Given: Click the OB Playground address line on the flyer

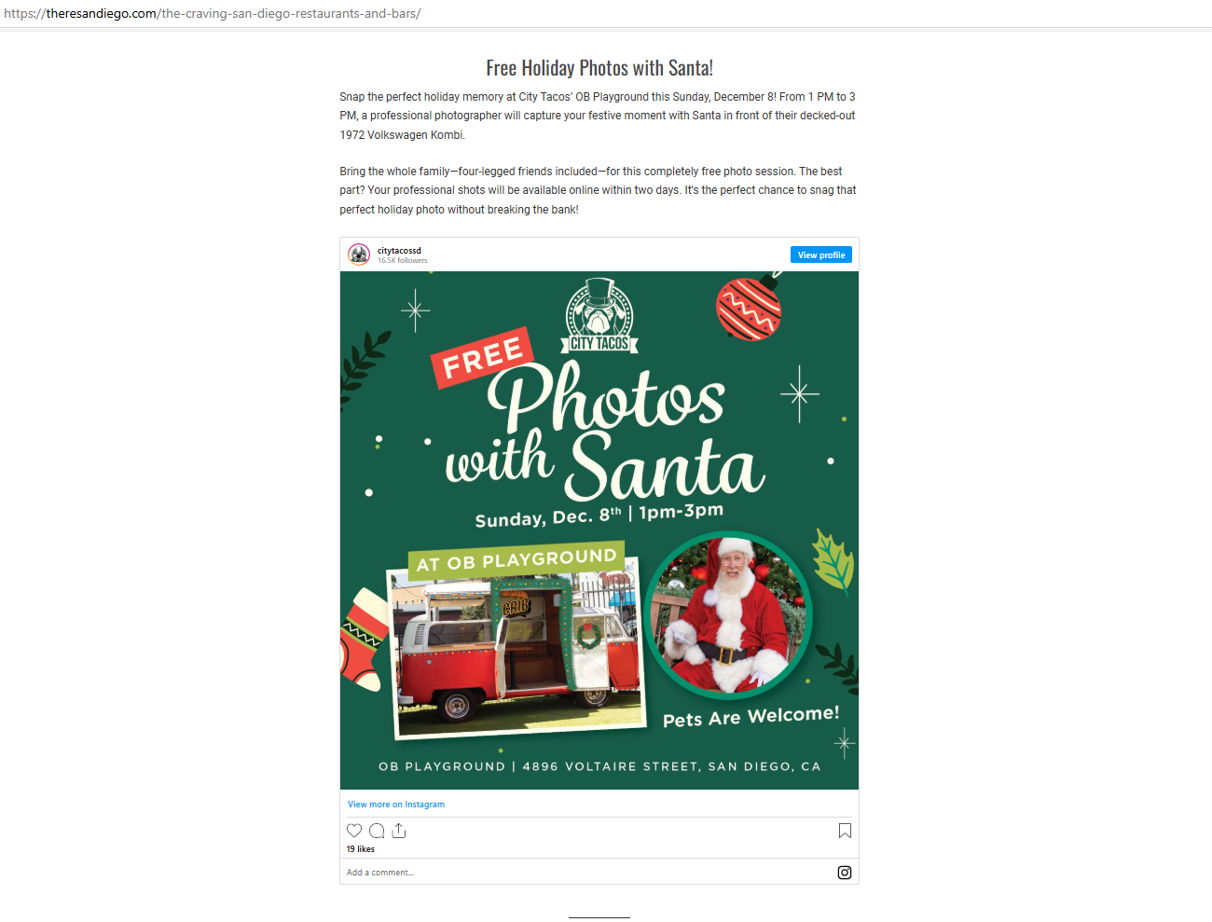Looking at the screenshot, I should pos(599,766).
